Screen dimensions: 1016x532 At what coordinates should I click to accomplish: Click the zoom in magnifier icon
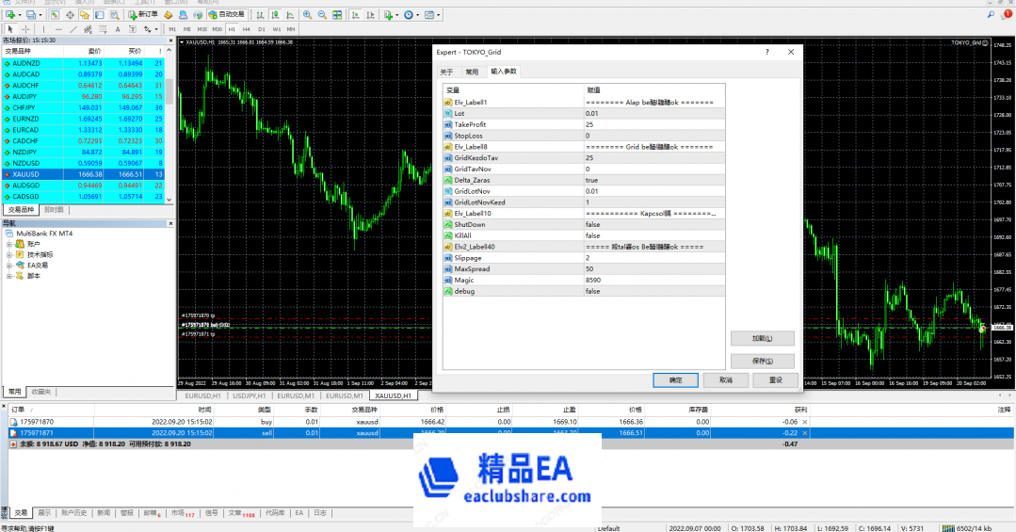307,14
